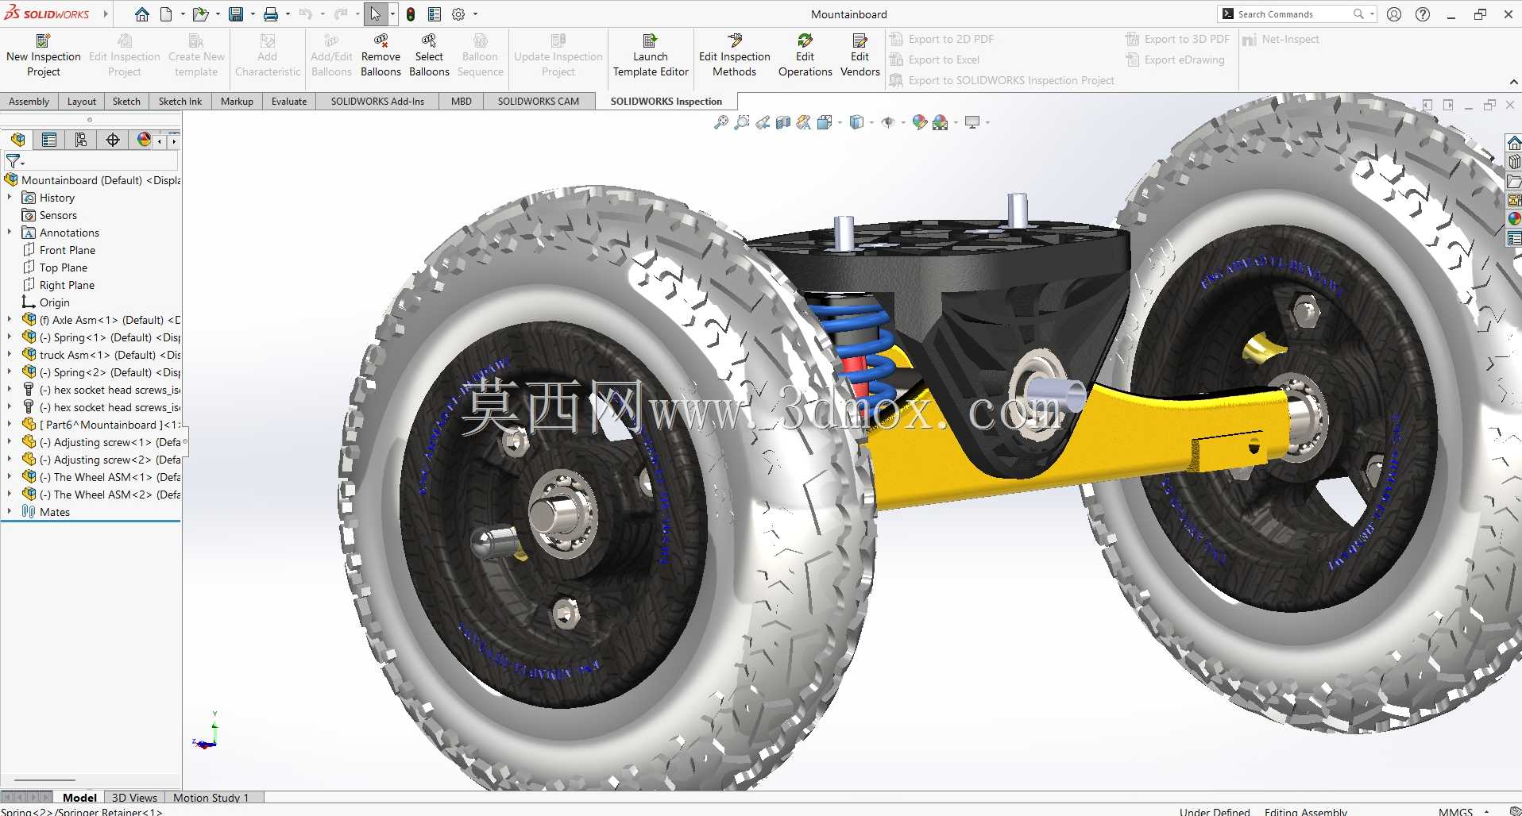This screenshot has height=816, width=1522.
Task: Select the Front Plane in the tree
Action: click(67, 250)
